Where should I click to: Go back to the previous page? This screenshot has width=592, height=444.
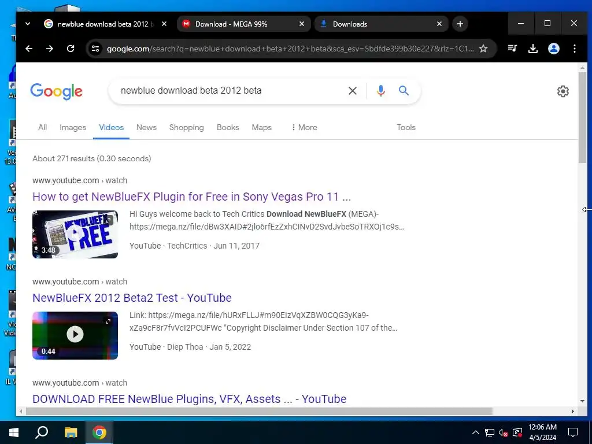tap(29, 49)
